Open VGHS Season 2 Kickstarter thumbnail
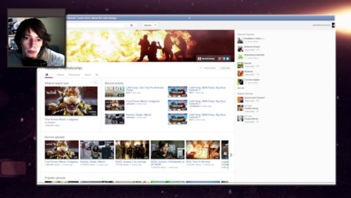 pyautogui.click(x=167, y=150)
